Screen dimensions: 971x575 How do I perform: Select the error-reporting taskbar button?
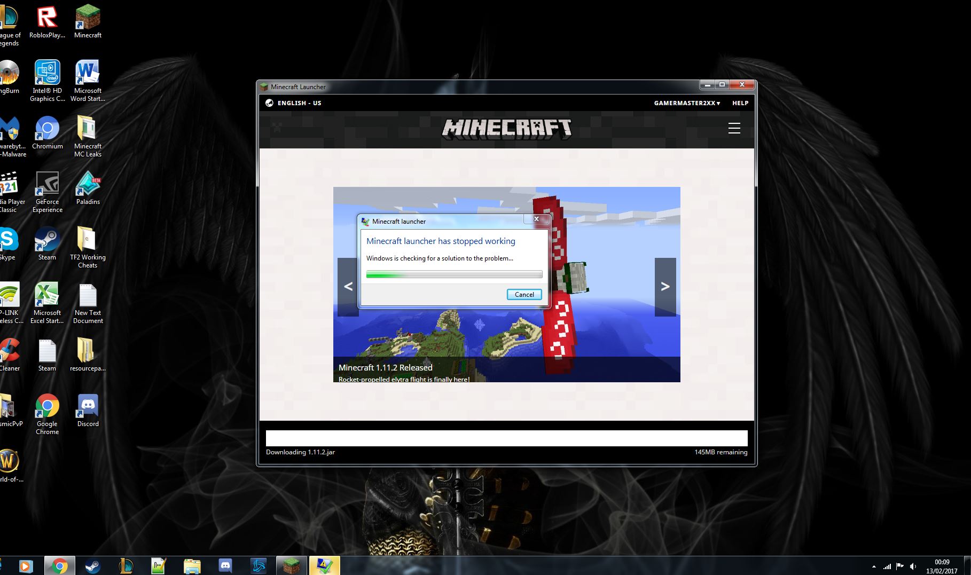tap(324, 566)
